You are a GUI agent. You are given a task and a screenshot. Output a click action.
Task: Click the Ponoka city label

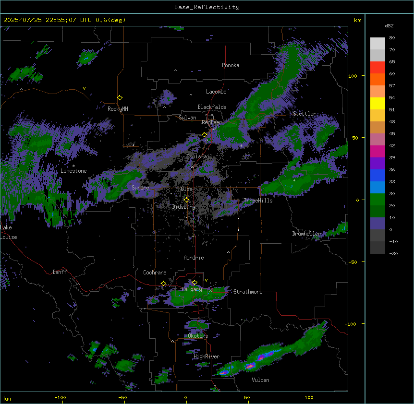pyautogui.click(x=231, y=65)
